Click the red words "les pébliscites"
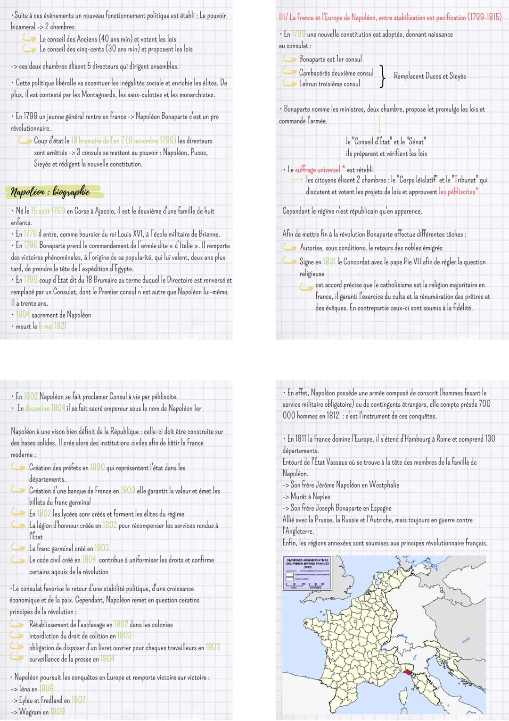Screen dimensions: 509x721 coord(457,192)
